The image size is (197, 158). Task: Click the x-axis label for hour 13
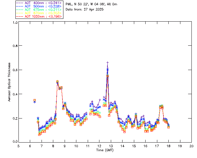(x=111, y=146)
